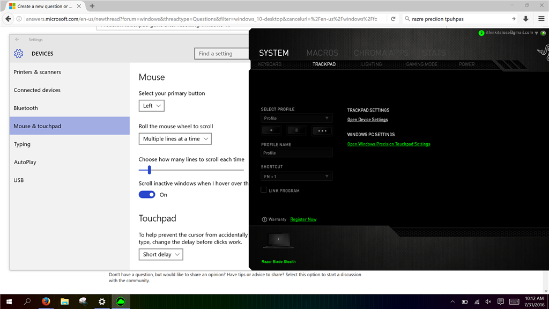549x309 pixels.
Task: Open the TRACKPAD sub-tab
Action: point(324,64)
